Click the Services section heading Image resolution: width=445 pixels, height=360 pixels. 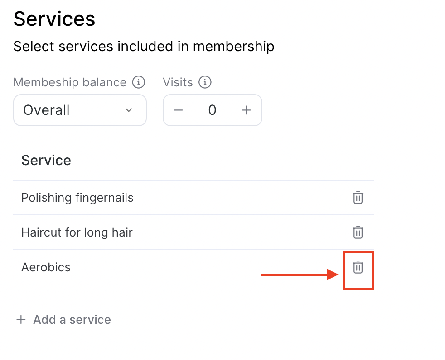coord(54,19)
